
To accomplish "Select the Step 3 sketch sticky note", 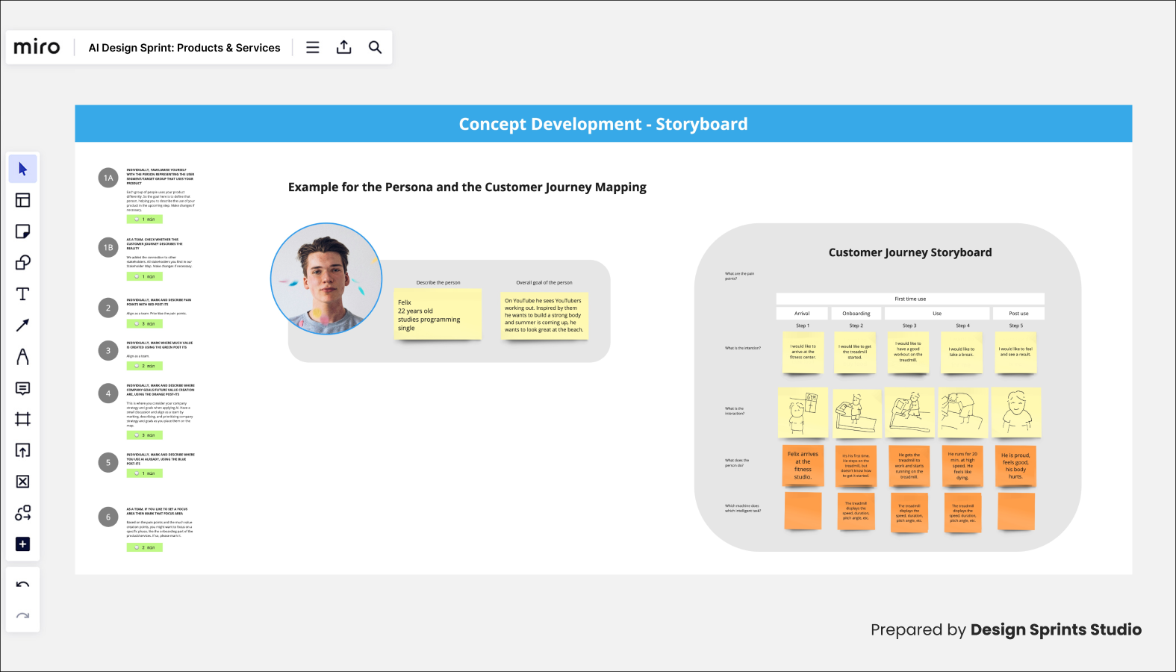I will pyautogui.click(x=909, y=412).
